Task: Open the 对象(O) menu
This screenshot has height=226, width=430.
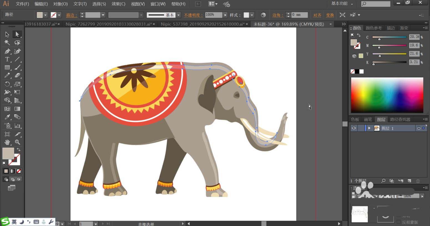Action: click(60, 4)
